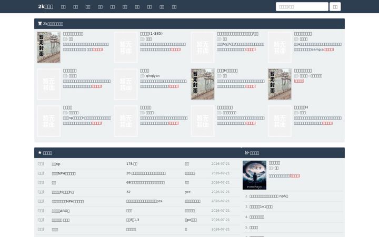Screen dimensions: 379x237
Task: Open the 2k site logo link
Action: 46,6
